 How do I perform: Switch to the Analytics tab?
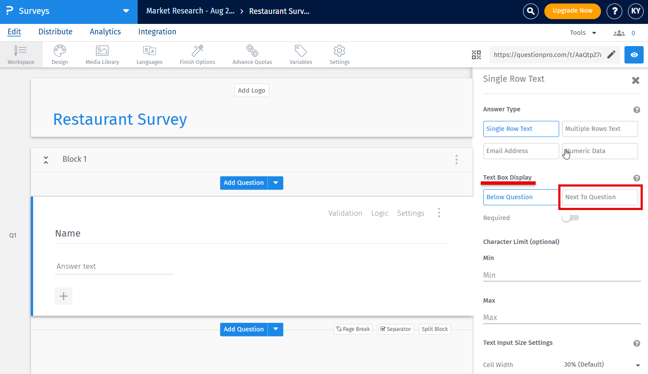105,31
